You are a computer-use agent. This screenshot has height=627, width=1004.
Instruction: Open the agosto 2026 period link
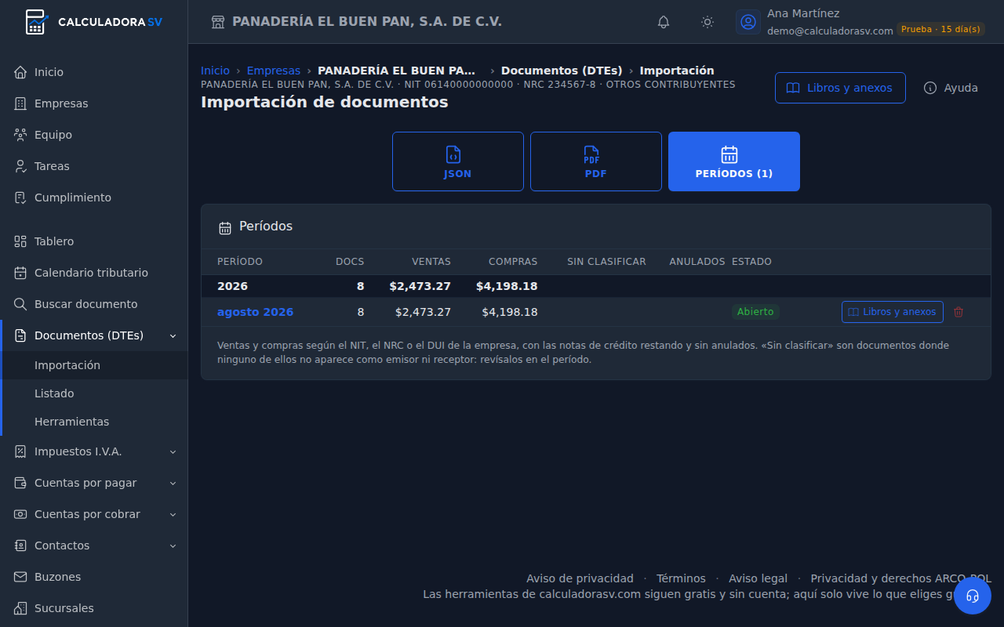pyautogui.click(x=255, y=312)
